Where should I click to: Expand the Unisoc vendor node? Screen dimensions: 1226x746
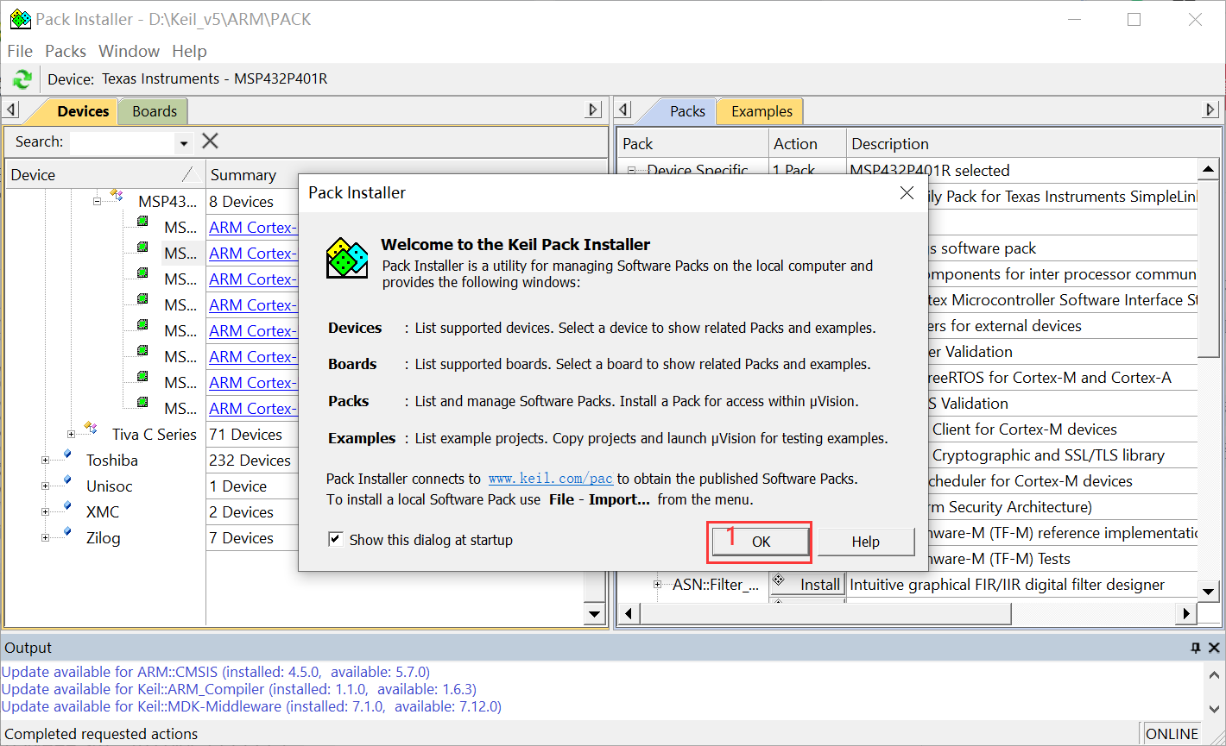click(x=46, y=486)
